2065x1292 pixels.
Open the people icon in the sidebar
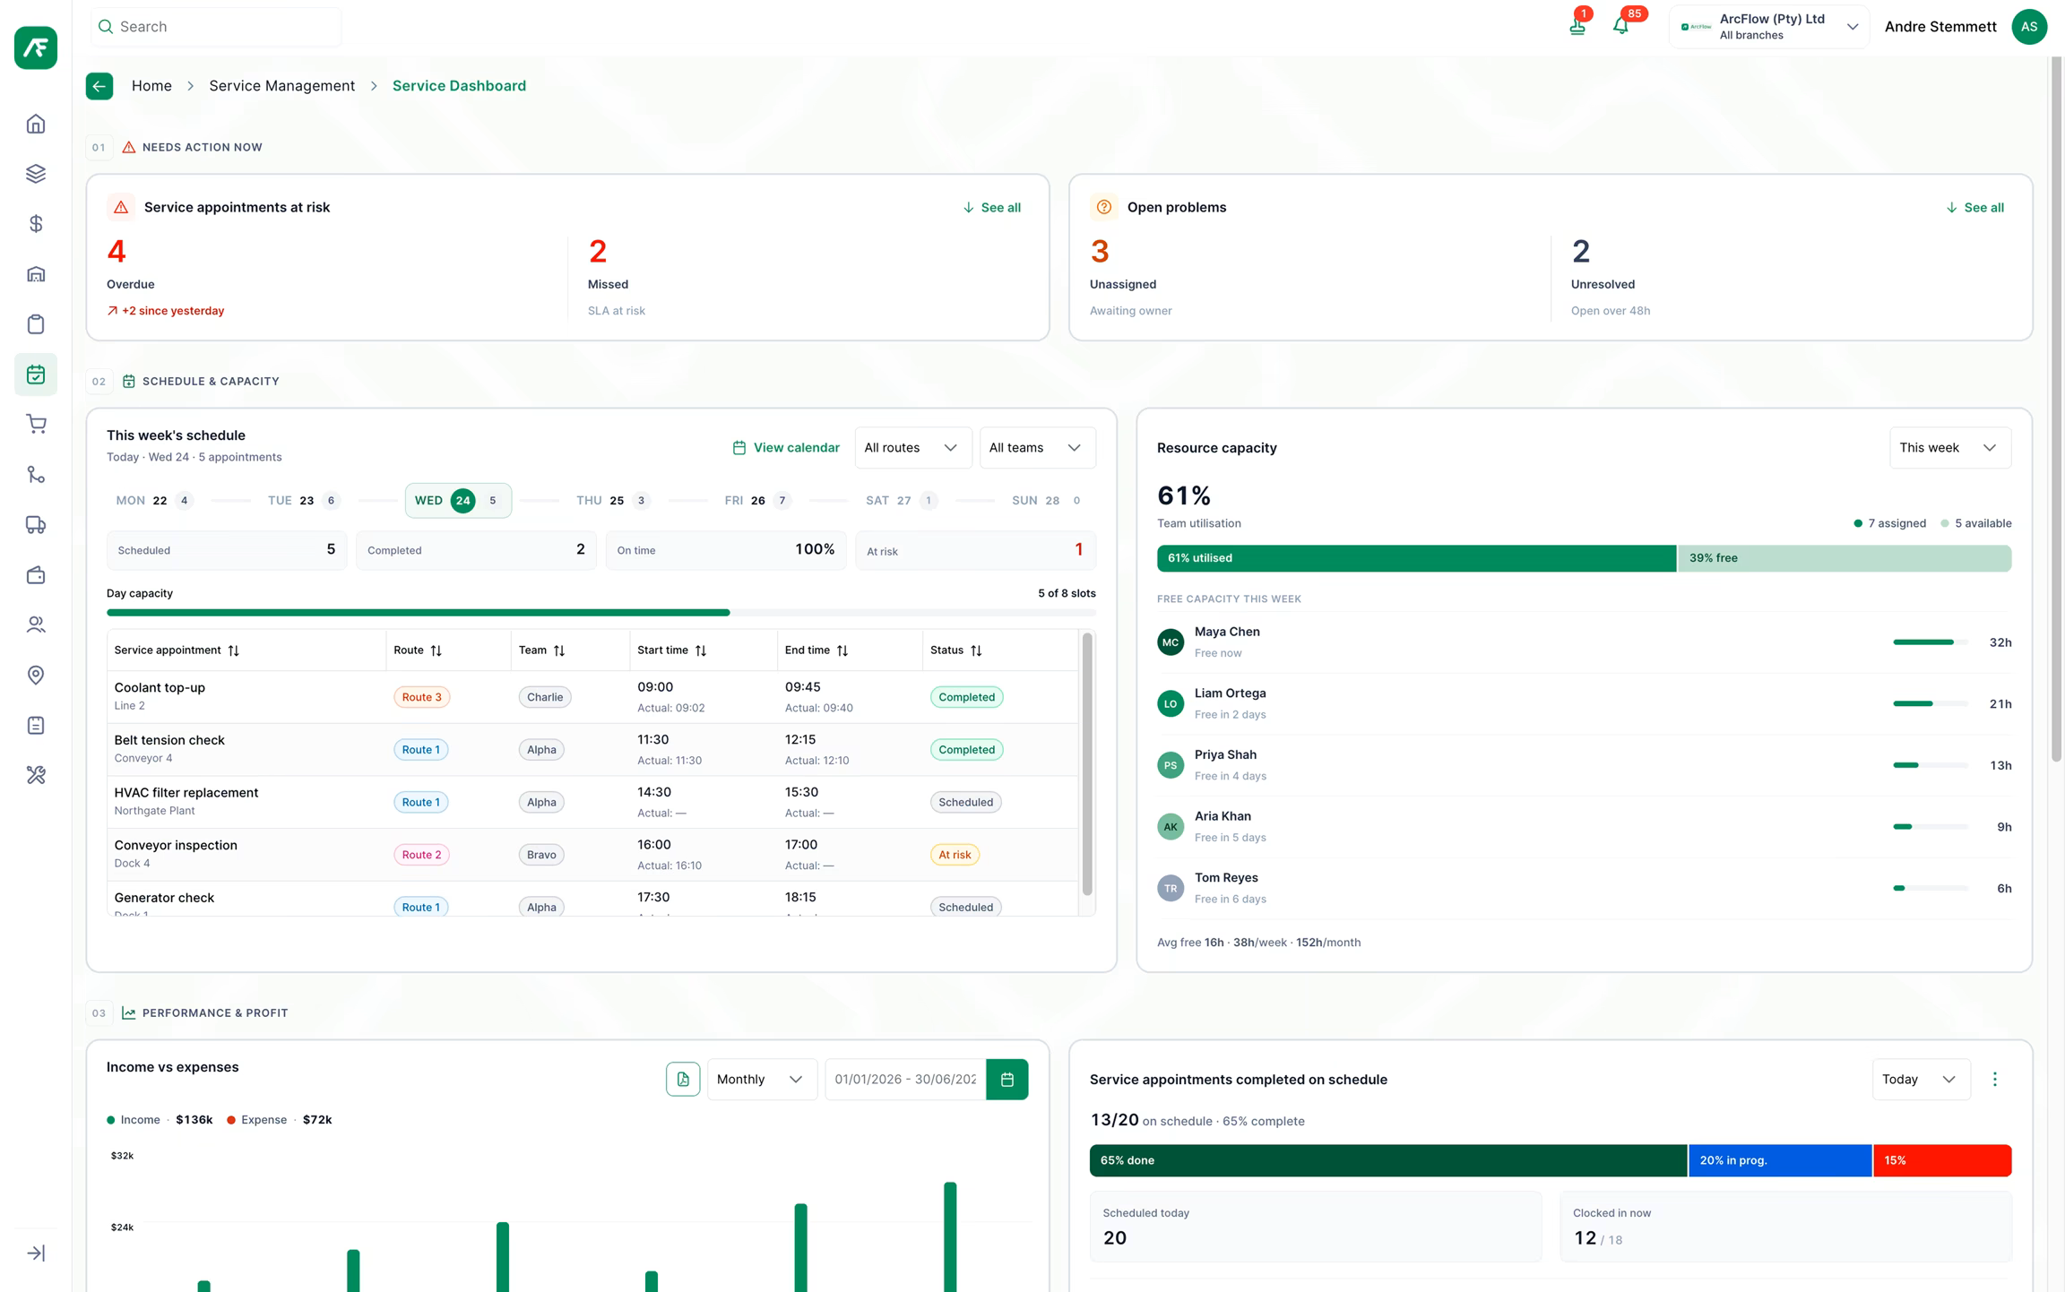36,625
